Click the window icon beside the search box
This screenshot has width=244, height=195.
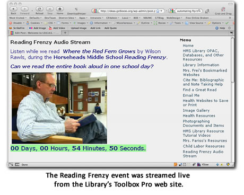(x=207, y=11)
